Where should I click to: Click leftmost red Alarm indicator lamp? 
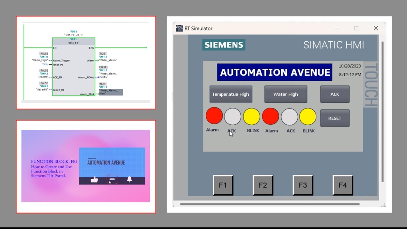pos(214,115)
